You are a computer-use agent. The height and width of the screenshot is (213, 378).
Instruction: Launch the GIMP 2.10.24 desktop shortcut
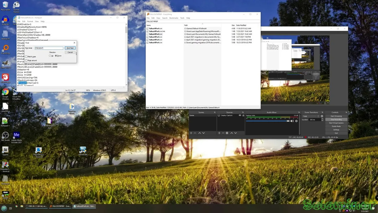click(x=5, y=64)
